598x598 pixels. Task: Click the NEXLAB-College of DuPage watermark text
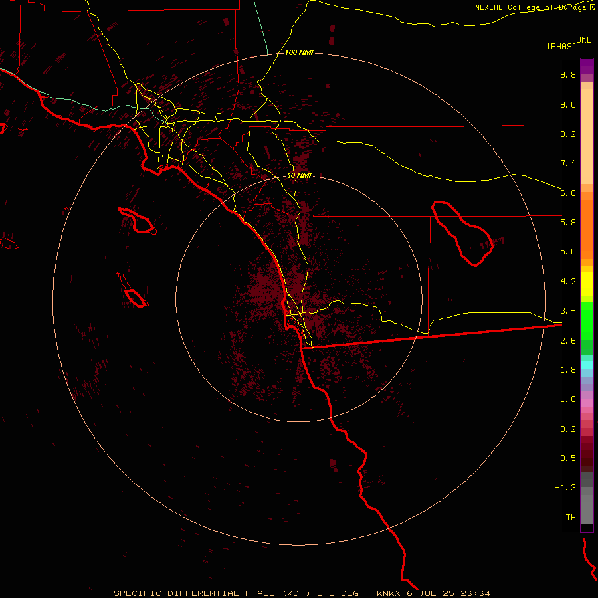pos(534,7)
